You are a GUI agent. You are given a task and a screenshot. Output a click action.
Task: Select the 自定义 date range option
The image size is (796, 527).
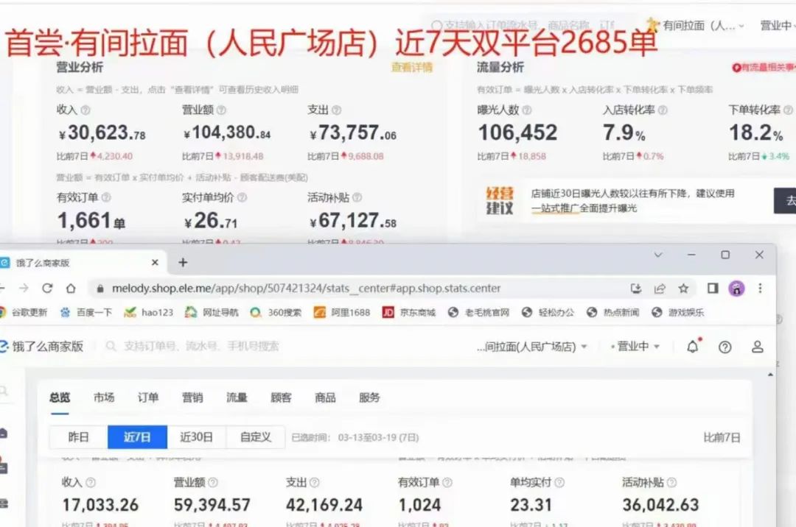point(255,436)
